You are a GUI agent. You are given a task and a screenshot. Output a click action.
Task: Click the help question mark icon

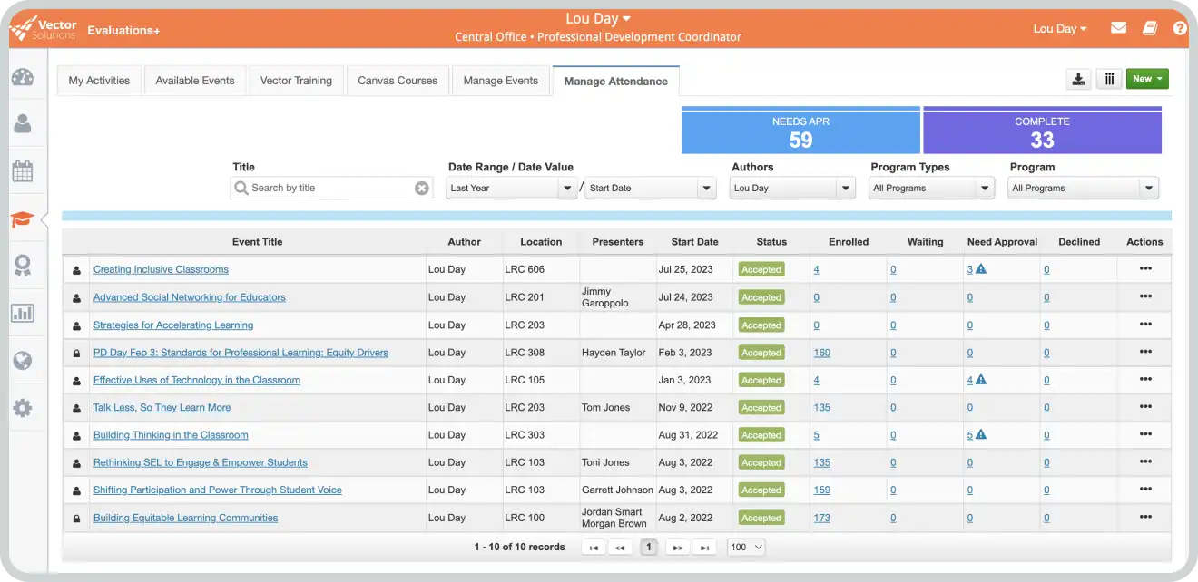[x=1179, y=28]
